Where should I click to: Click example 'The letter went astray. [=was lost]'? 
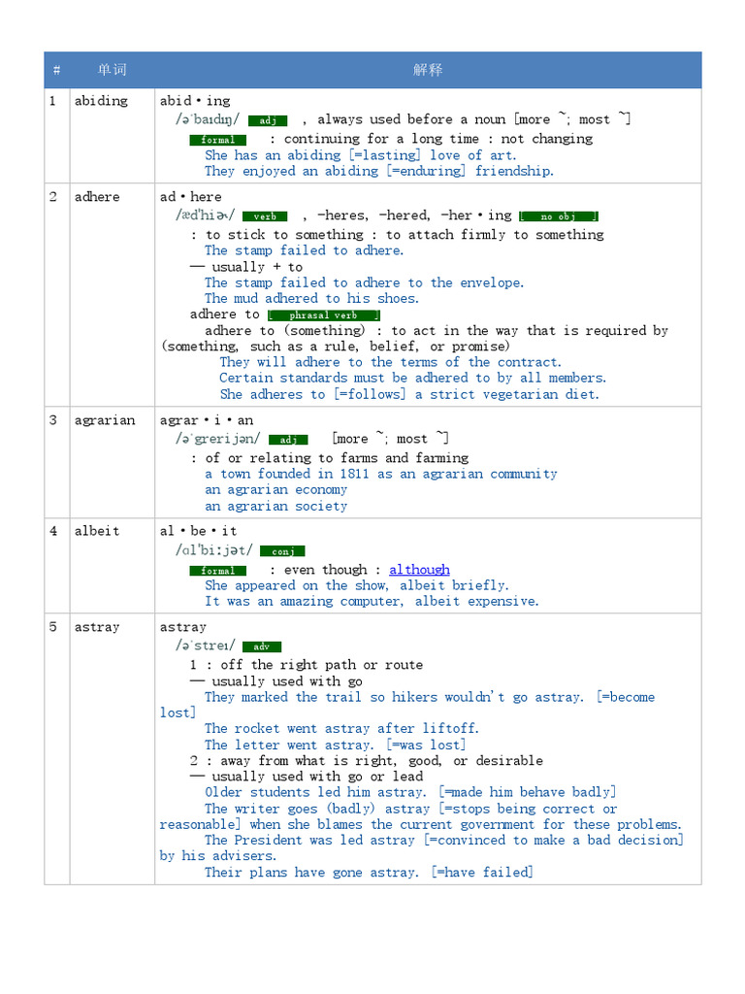(x=335, y=745)
